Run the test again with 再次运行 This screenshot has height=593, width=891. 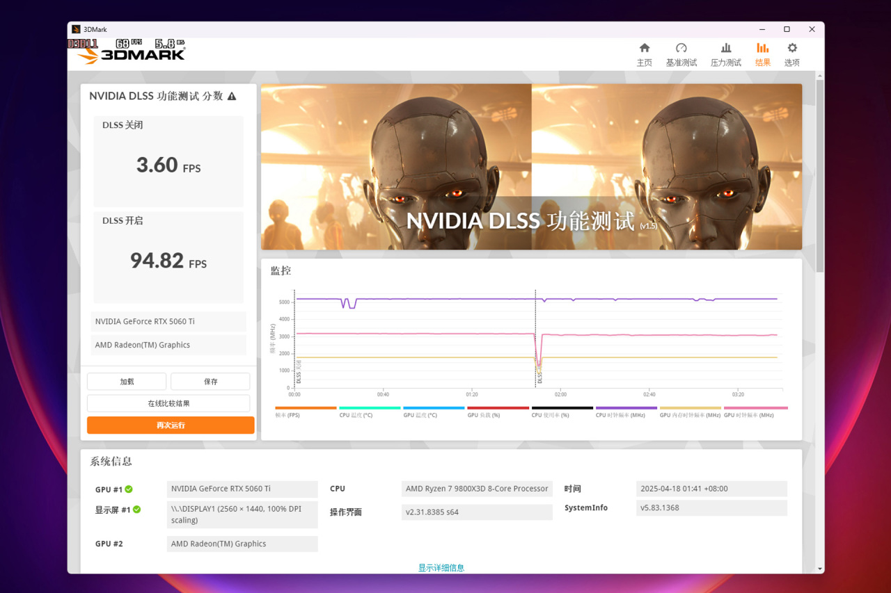[171, 425]
